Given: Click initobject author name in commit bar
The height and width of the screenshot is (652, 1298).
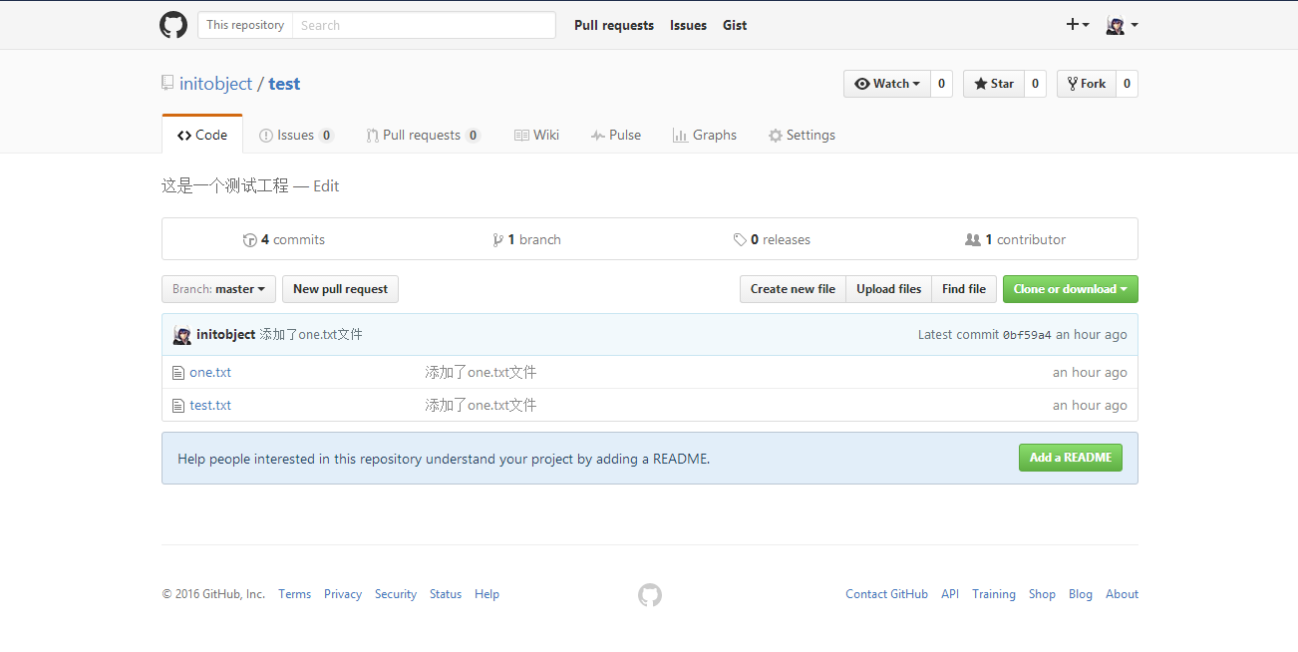Looking at the screenshot, I should click(x=226, y=335).
